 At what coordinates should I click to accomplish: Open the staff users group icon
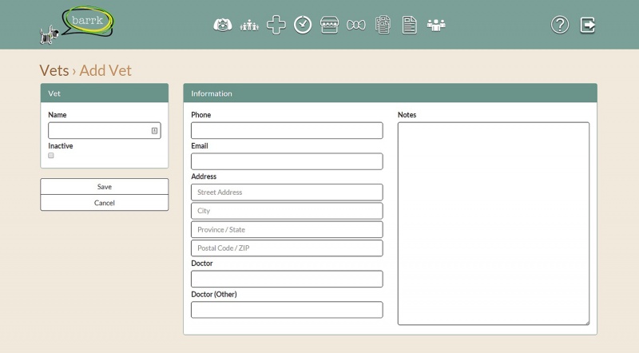tap(436, 26)
